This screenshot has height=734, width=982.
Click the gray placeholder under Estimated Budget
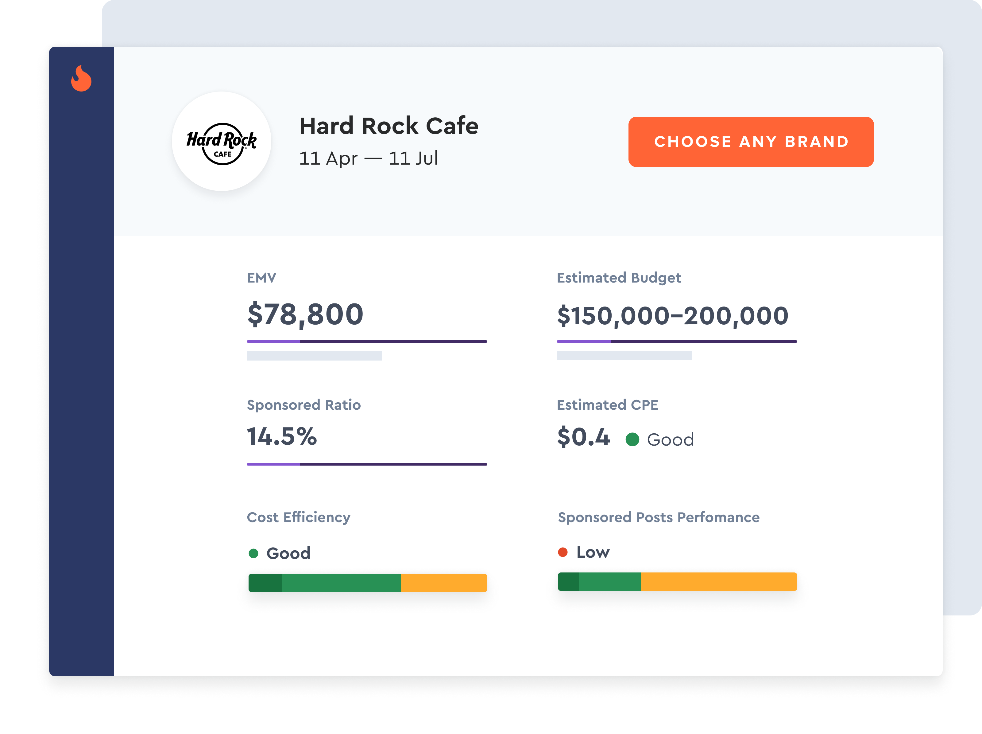[624, 355]
